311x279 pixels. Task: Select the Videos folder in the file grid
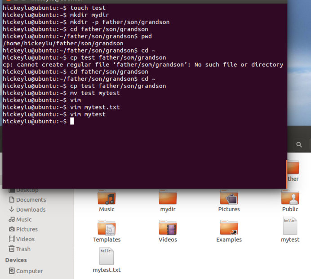tap(168, 228)
